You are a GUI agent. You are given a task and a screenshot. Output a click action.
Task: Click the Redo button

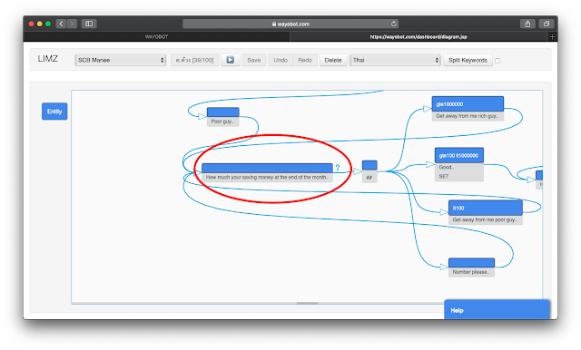[x=305, y=60]
